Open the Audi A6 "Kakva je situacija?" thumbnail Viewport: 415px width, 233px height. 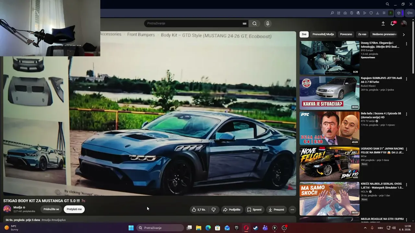pyautogui.click(x=329, y=93)
